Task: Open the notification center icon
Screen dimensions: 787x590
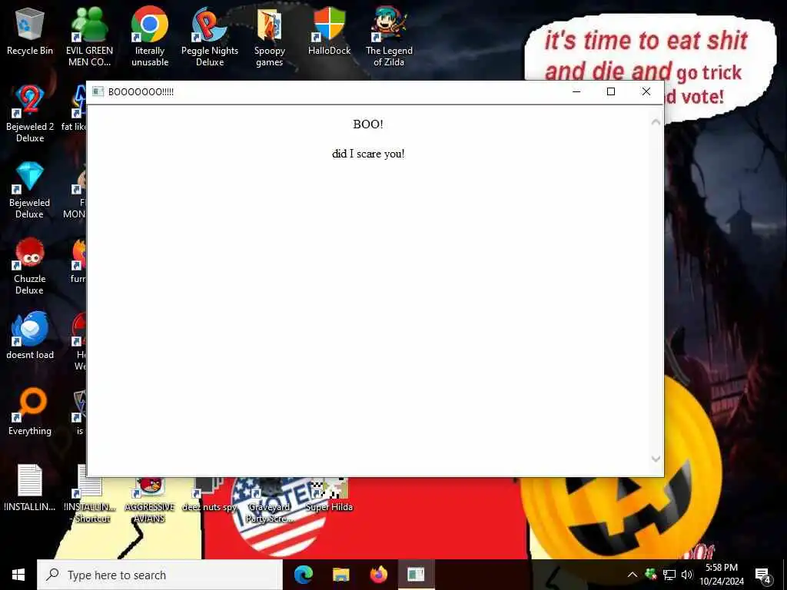Action: pos(762,575)
